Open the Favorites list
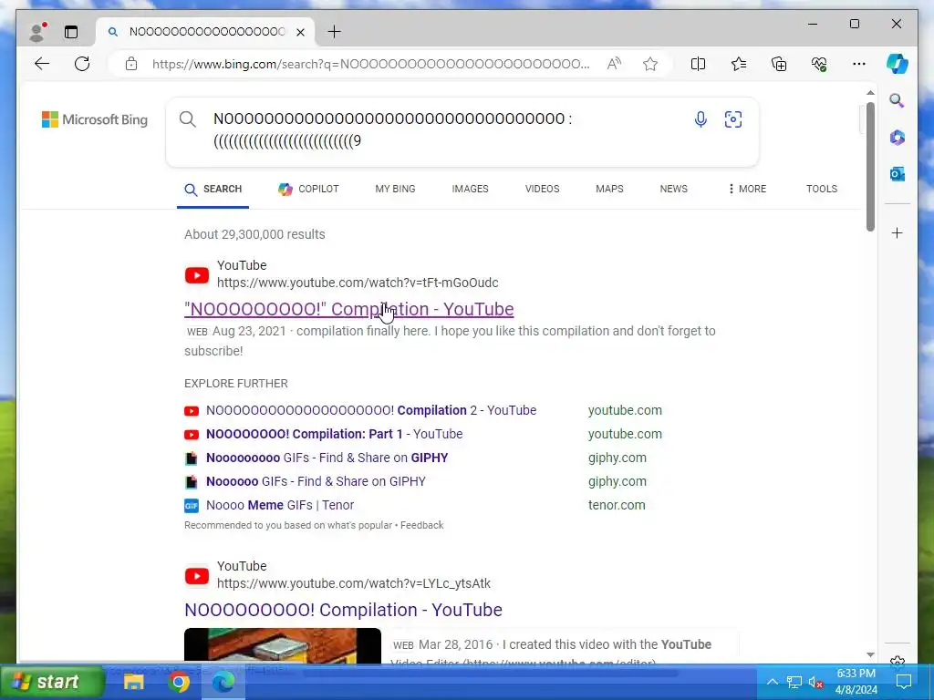934x700 pixels. [739, 64]
